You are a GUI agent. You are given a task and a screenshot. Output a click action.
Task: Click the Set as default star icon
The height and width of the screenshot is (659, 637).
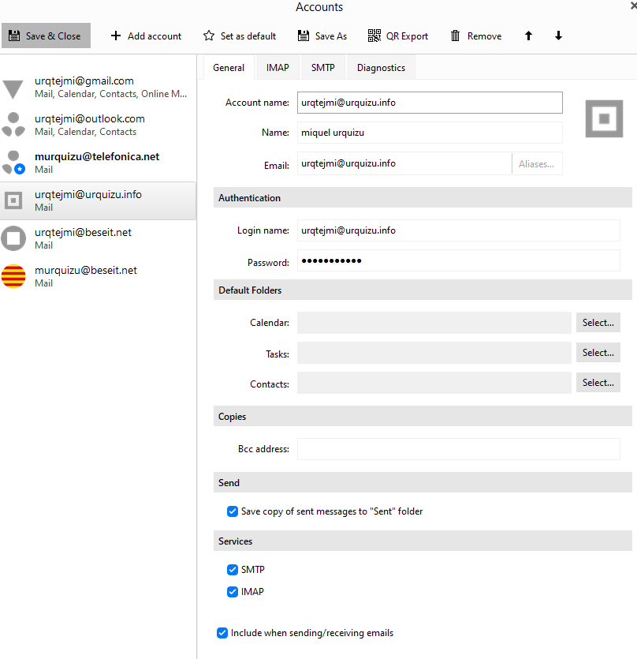(209, 36)
